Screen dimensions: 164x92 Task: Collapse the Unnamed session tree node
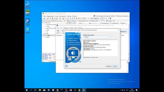(43, 23)
